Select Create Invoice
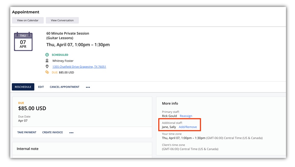The height and width of the screenshot is (167, 295). (52, 132)
